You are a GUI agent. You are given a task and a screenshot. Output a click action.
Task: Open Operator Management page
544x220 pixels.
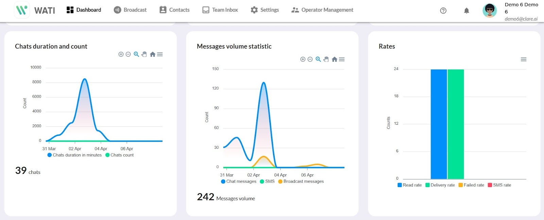click(322, 10)
